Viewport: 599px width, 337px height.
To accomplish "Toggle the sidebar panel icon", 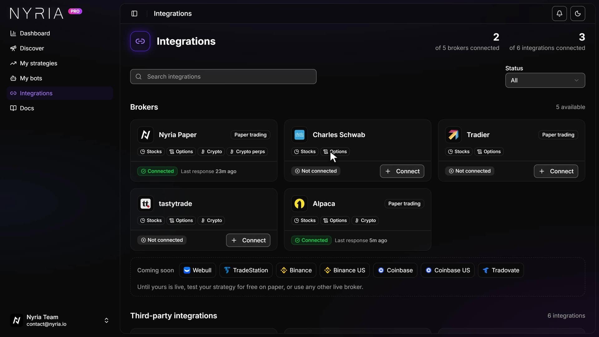I will [x=134, y=13].
